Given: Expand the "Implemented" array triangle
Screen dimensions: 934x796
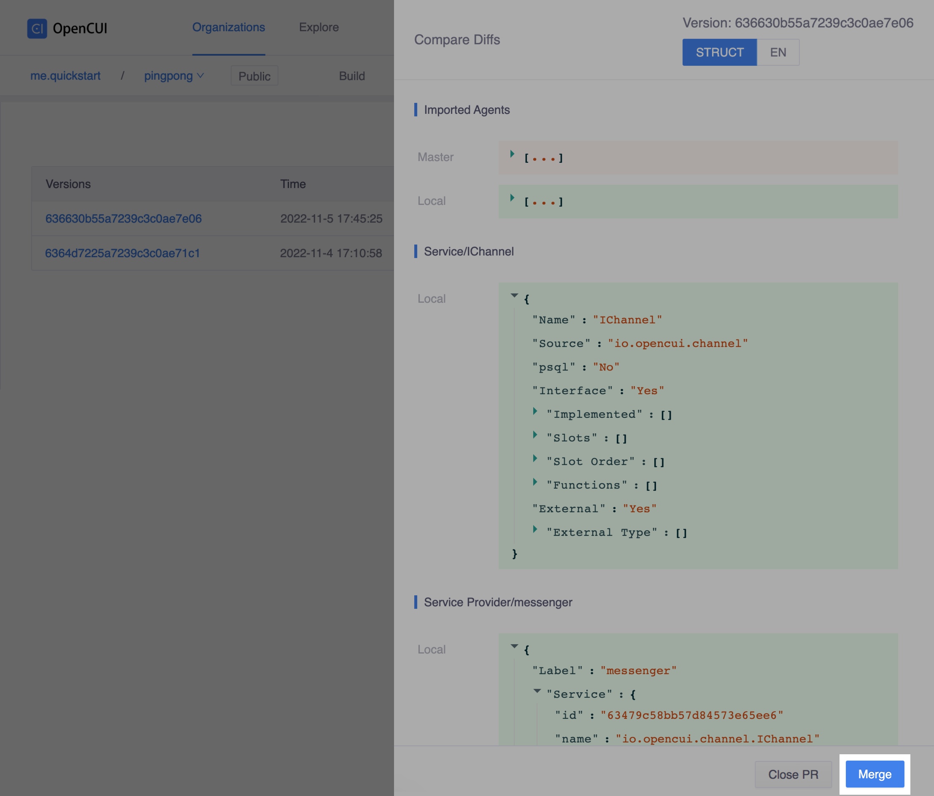Looking at the screenshot, I should (x=535, y=411).
